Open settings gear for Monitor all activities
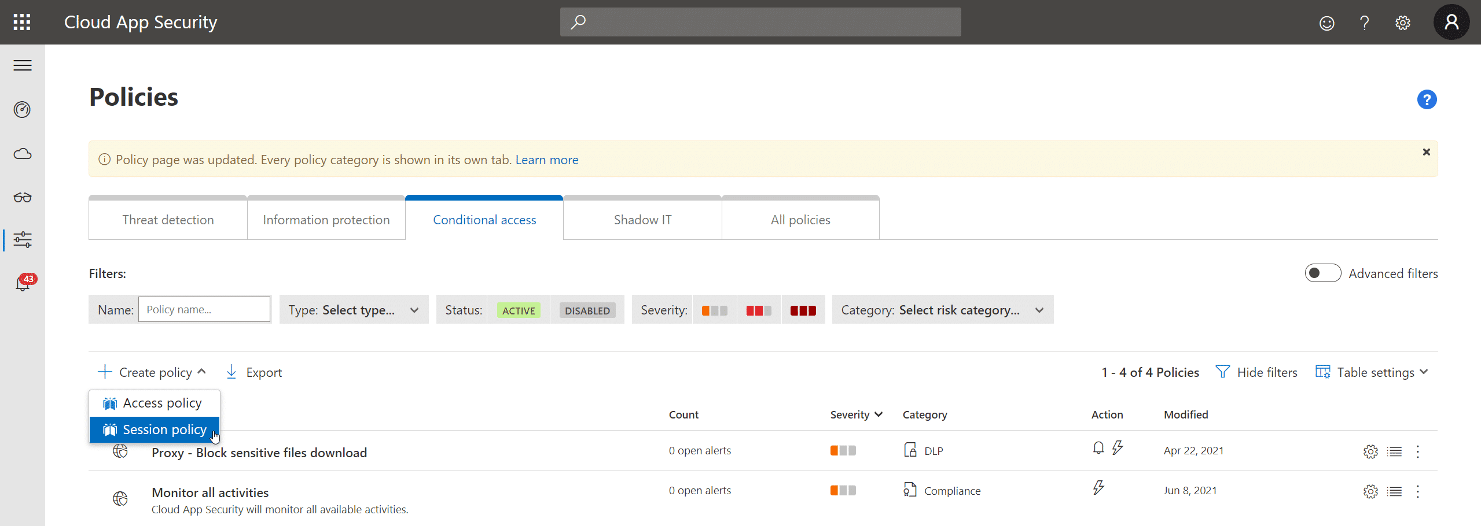The height and width of the screenshot is (526, 1481). coord(1370,491)
